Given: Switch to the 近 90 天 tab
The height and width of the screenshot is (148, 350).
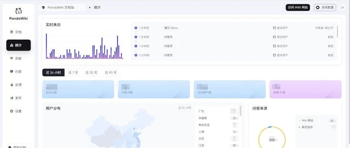Looking at the screenshot, I should pos(111,72).
